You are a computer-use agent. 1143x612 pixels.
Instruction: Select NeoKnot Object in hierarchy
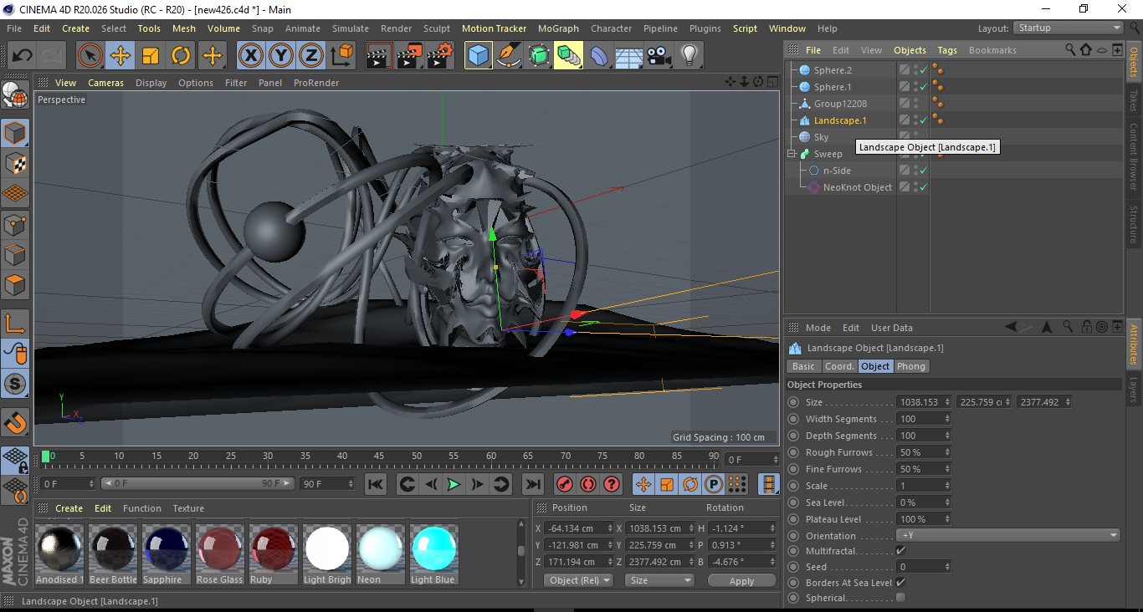tap(857, 187)
